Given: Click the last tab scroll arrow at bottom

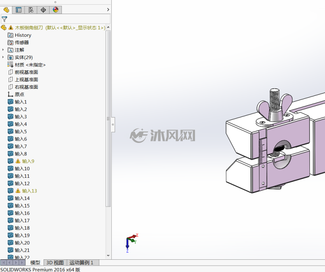Looking at the screenshot, I should 22,262.
